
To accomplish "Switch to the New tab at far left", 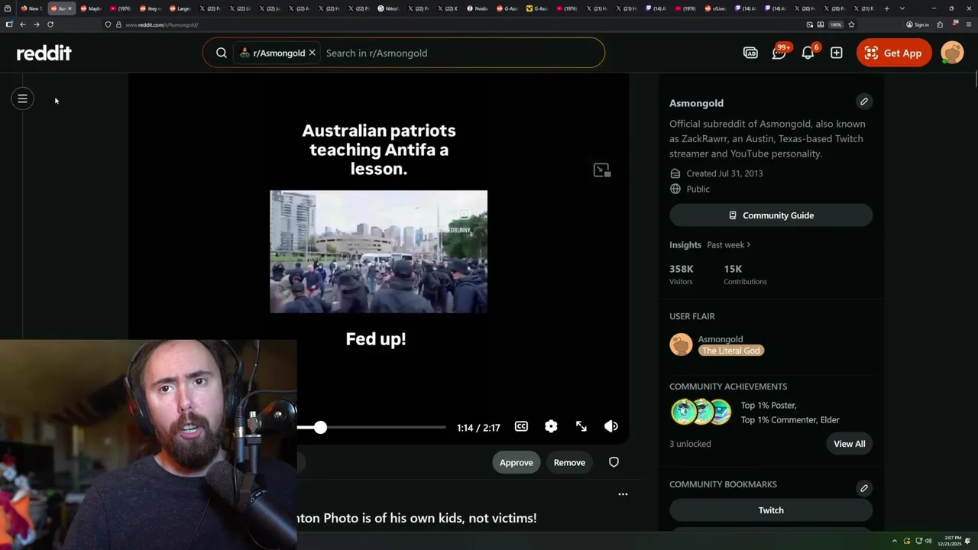I will pyautogui.click(x=31, y=8).
